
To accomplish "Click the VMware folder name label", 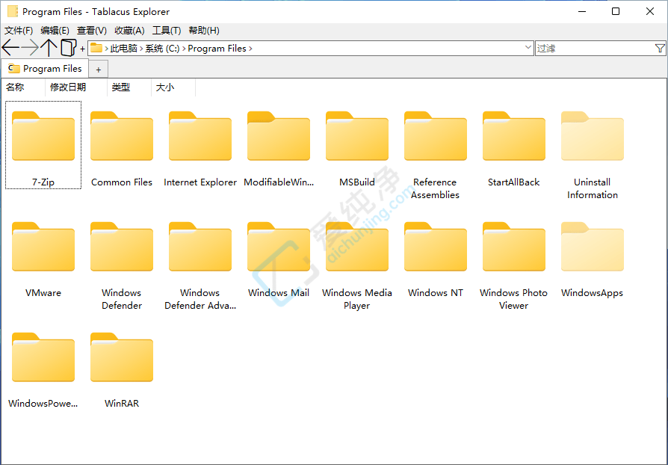I will [43, 293].
